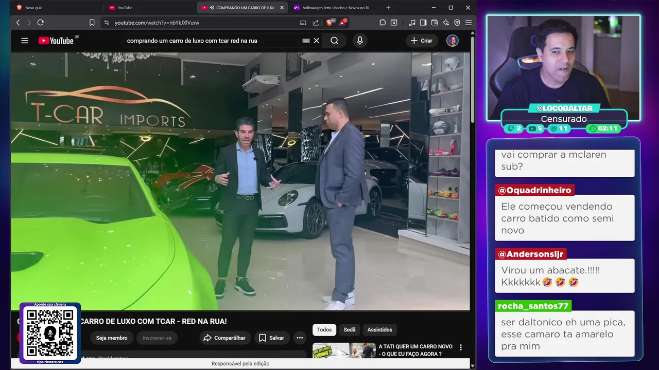Click the @Oquadrinheiro chat username

tap(534, 190)
